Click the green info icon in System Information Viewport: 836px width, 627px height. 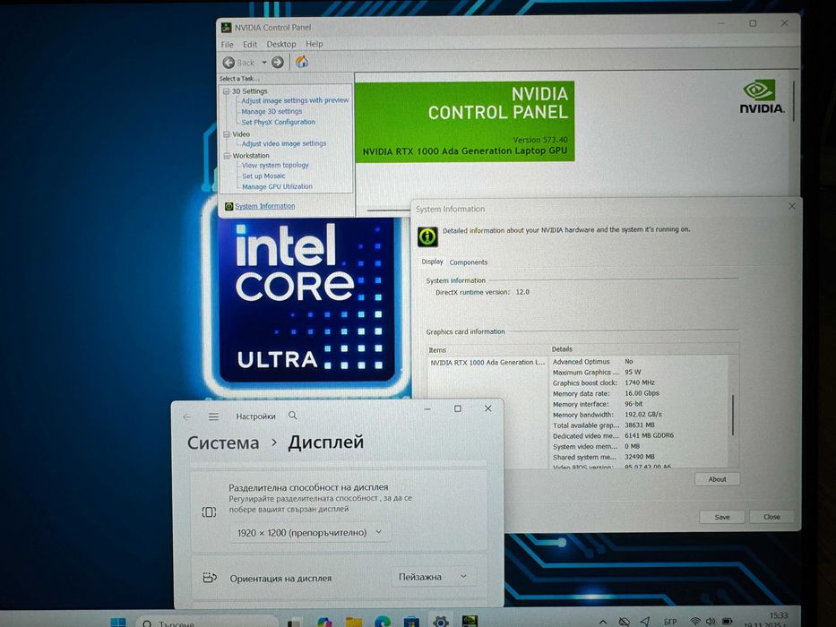pyautogui.click(x=427, y=236)
